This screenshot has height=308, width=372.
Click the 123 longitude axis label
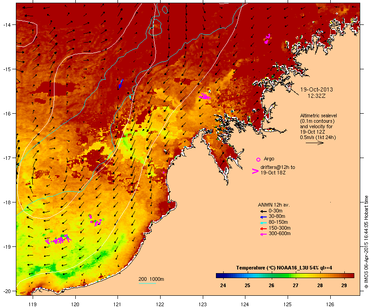pyautogui.click(x=203, y=304)
